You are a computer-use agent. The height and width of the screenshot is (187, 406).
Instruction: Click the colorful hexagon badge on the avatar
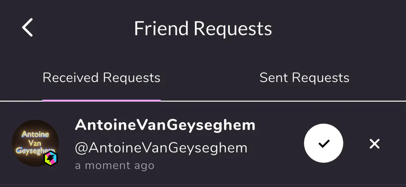coord(51,158)
